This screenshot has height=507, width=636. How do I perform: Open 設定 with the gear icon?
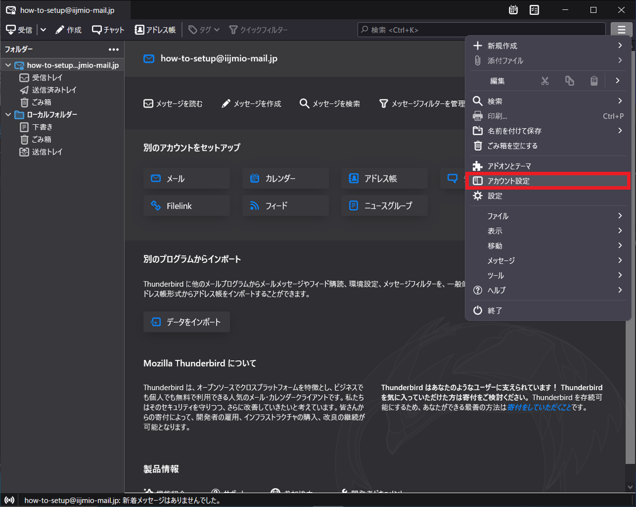click(548, 196)
